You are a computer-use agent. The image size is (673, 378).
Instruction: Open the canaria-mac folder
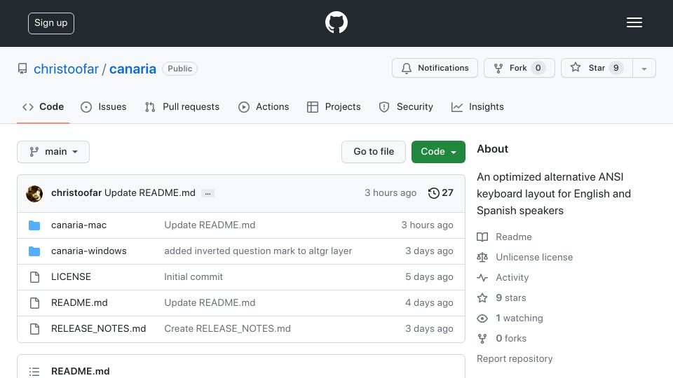click(x=79, y=225)
